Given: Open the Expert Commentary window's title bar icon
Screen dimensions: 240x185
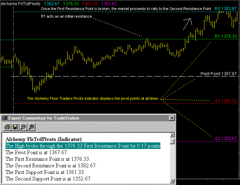Looking at the screenshot, I should [x=5, y=118].
